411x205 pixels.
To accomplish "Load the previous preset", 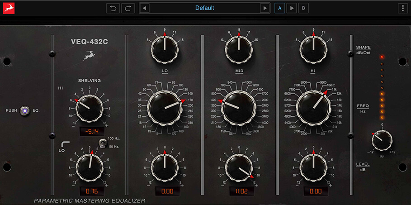I will coord(144,8).
